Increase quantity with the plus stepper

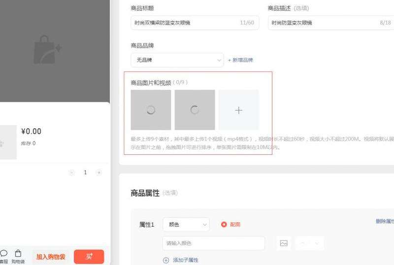pyautogui.click(x=99, y=173)
